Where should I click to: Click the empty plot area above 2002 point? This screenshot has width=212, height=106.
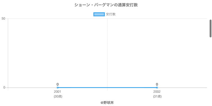click(x=157, y=53)
